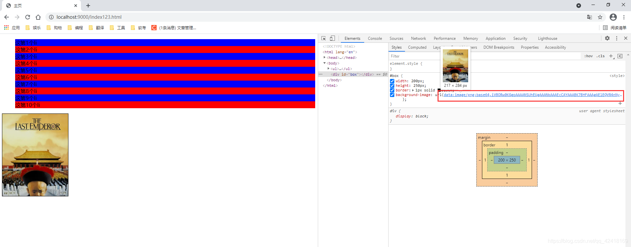Collapse the body element node
Screen dimensions: 631x247
click(325, 63)
